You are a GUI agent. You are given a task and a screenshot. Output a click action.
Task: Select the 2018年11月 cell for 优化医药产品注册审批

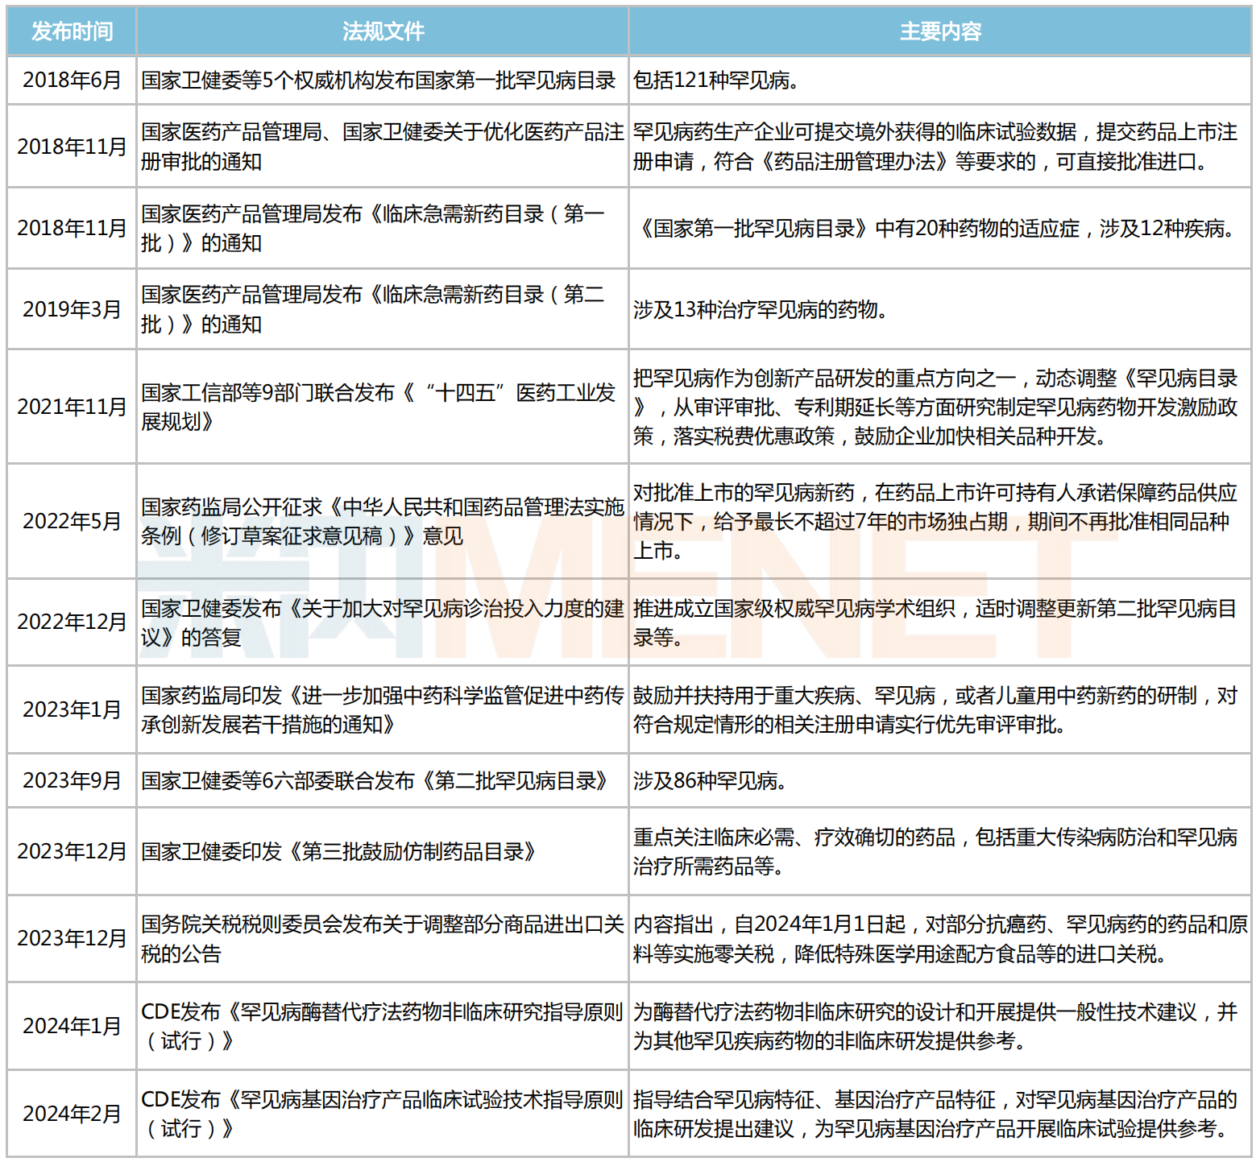[x=72, y=147]
